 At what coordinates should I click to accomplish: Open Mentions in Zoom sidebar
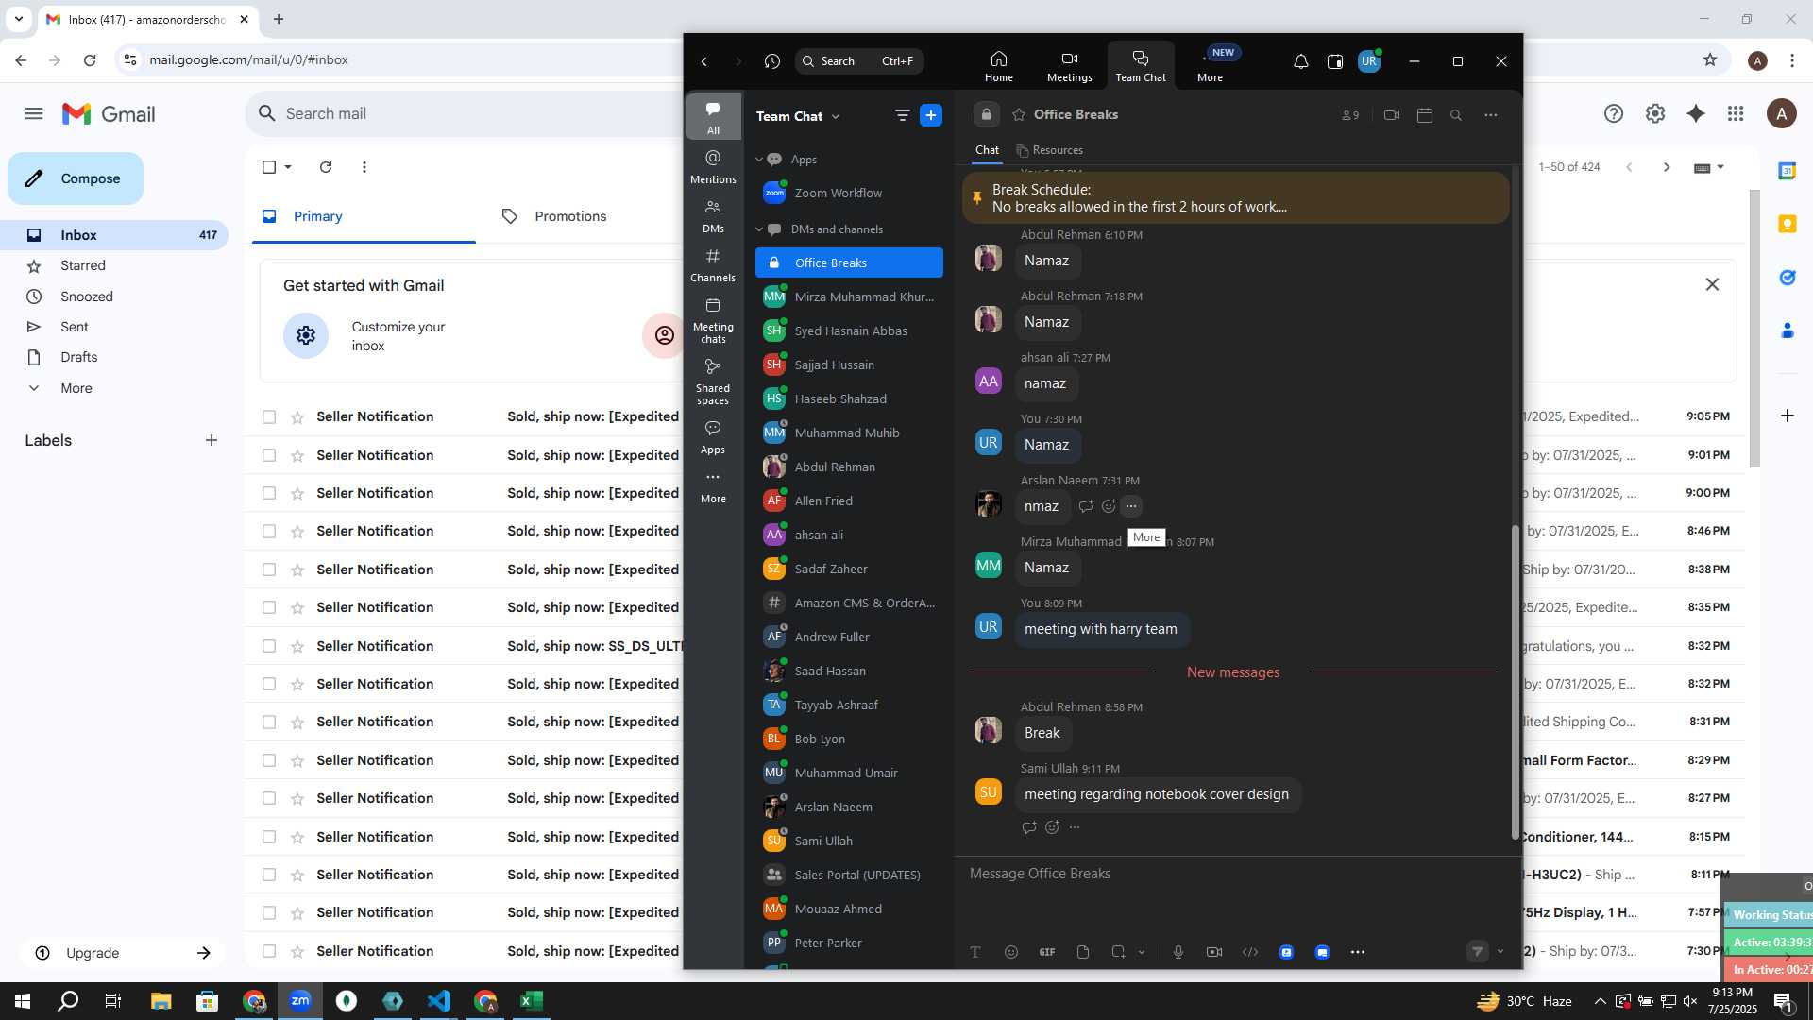[x=713, y=166]
